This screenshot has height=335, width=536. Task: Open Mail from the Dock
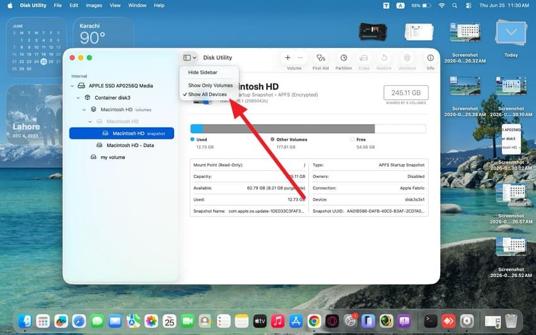(x=115, y=321)
